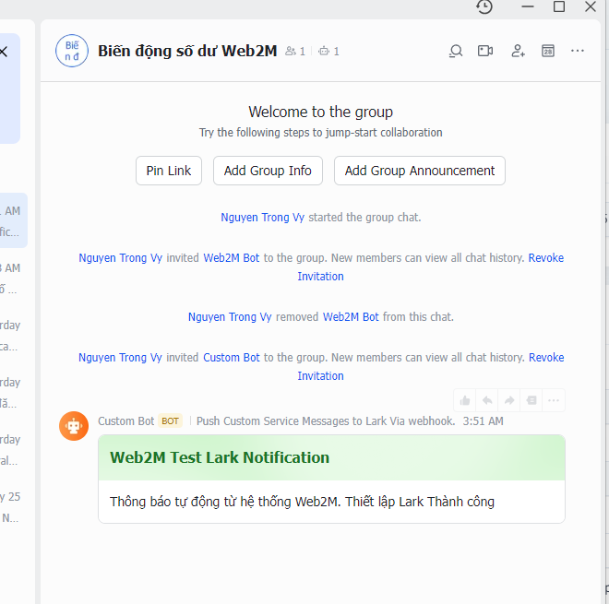This screenshot has height=604, width=609.
Task: Click the BOT tag next to Custom Bot
Action: (x=170, y=421)
